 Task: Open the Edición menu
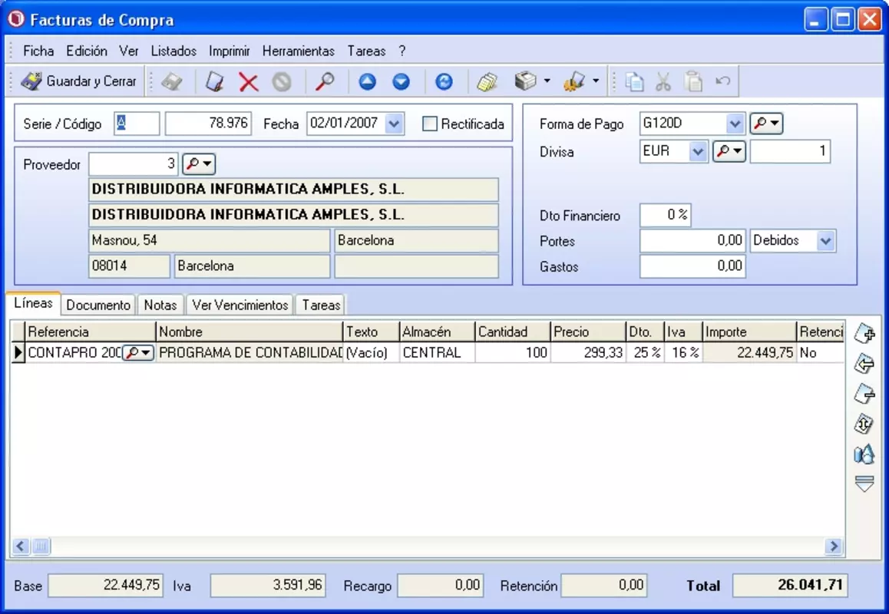click(87, 51)
